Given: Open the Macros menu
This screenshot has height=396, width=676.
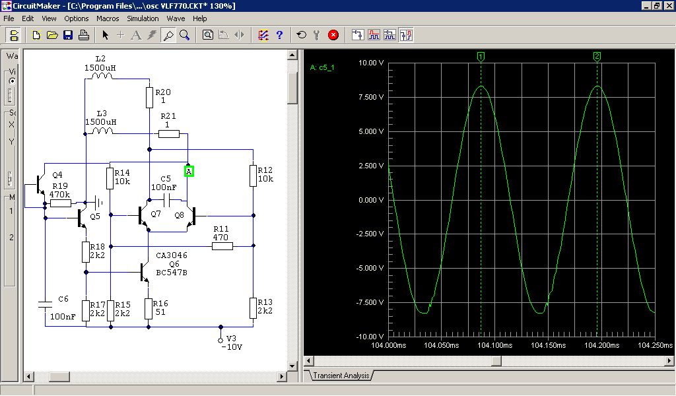Looking at the screenshot, I should pos(108,18).
